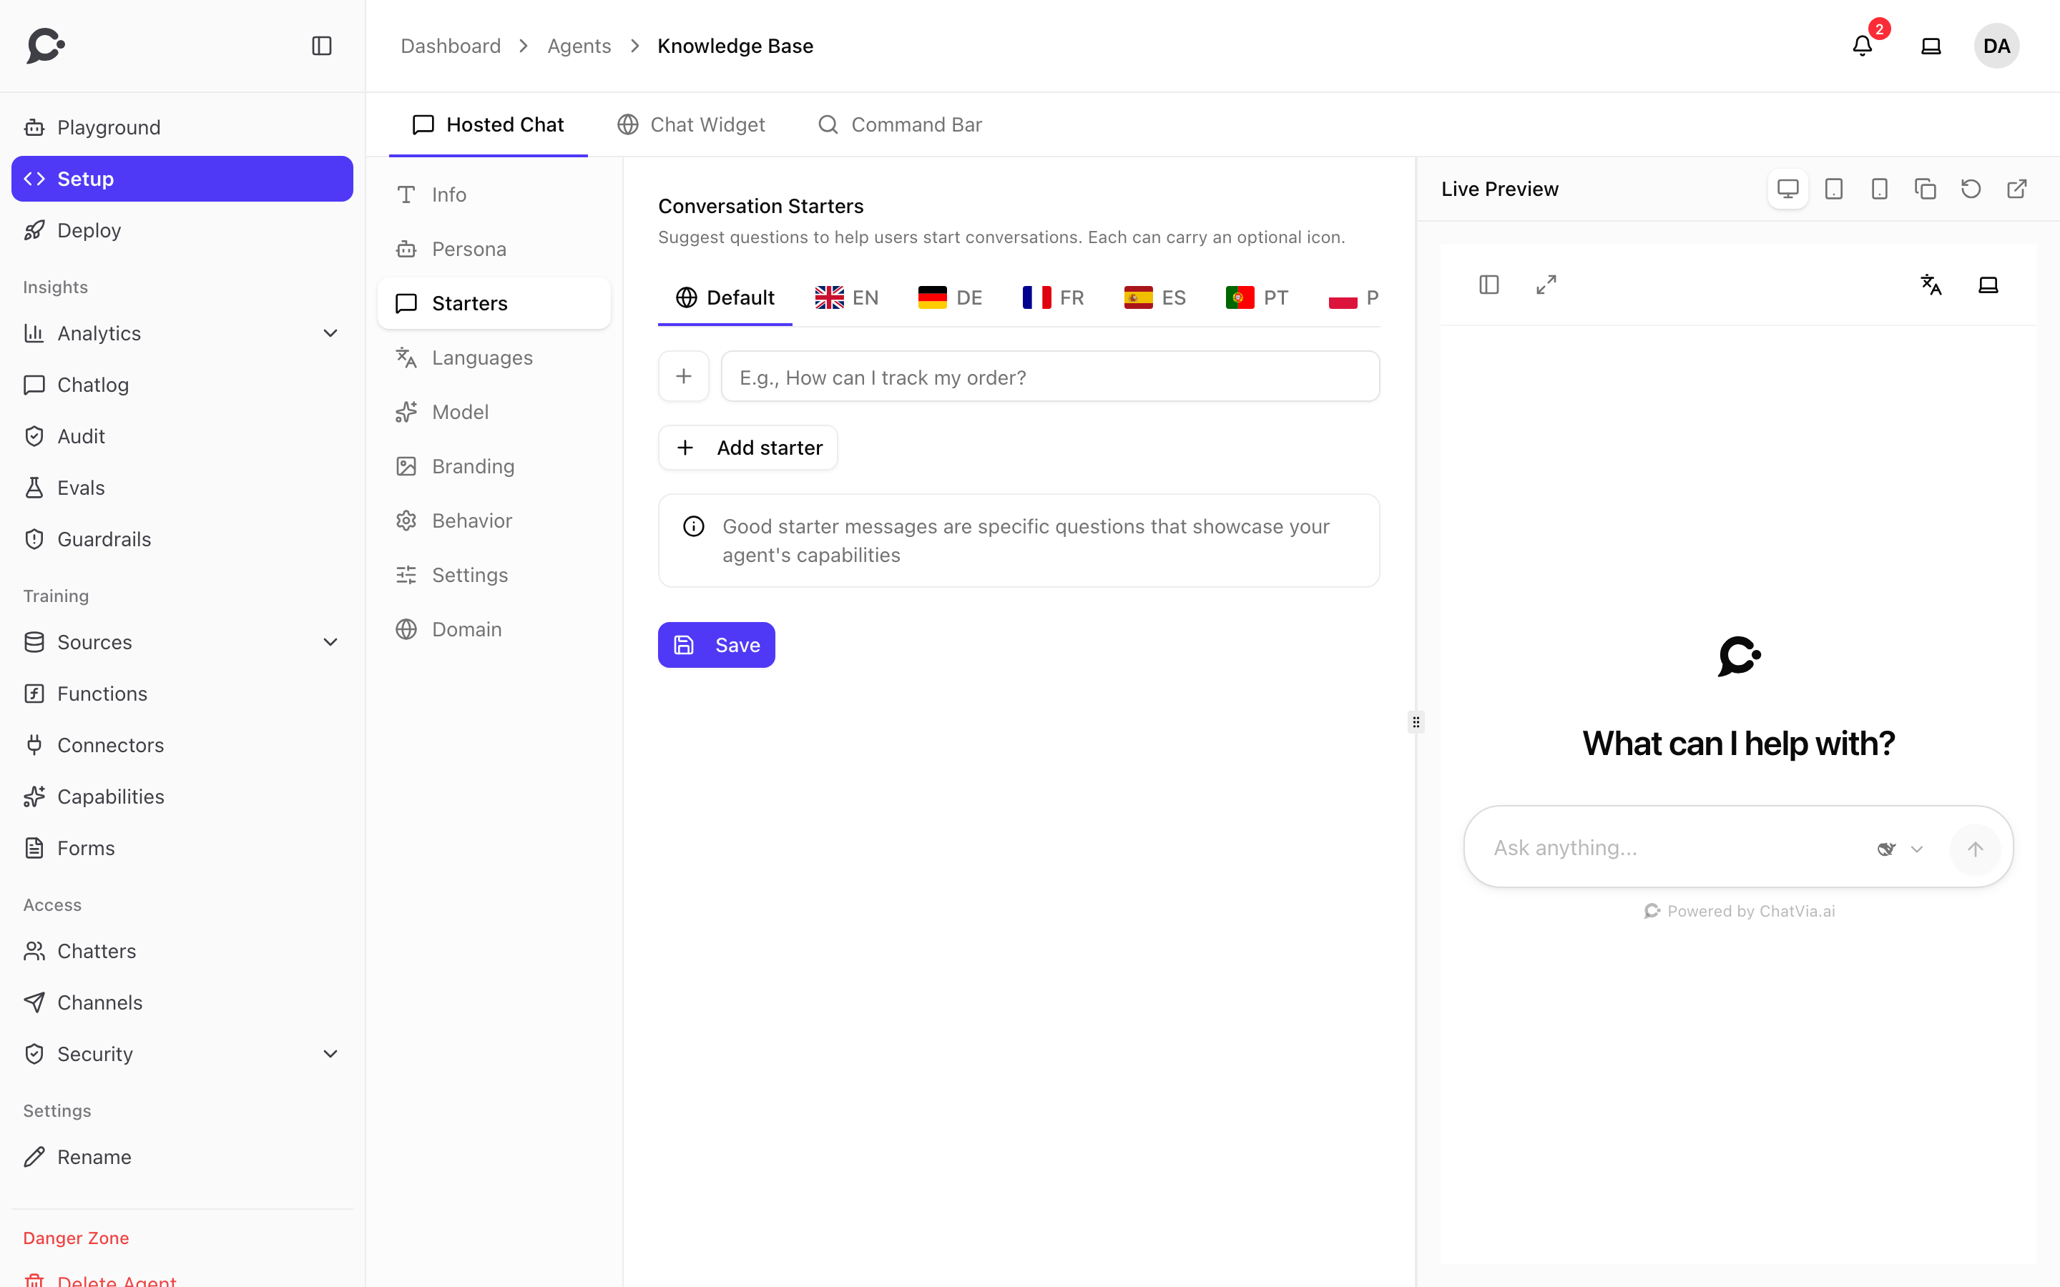2060x1287 pixels.
Task: Select the Hosted Chat tab
Action: click(489, 125)
